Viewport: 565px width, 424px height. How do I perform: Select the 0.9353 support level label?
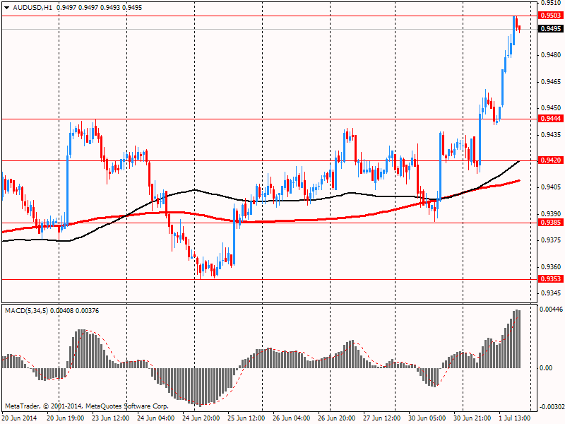(x=551, y=278)
